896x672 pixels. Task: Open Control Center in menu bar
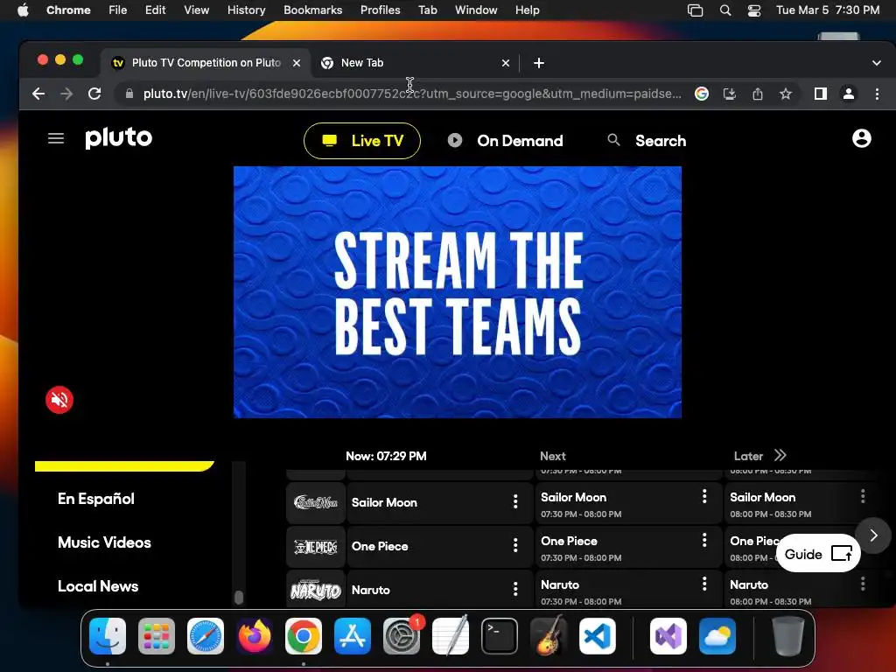[753, 10]
